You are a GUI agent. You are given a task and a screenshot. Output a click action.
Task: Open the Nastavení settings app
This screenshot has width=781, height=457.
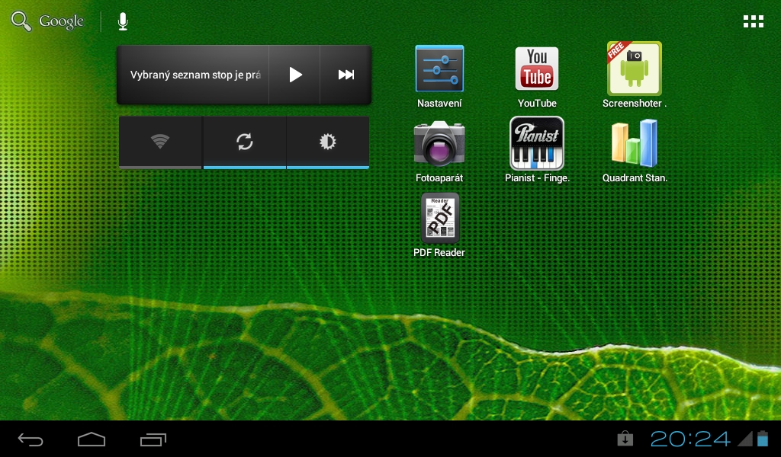(439, 70)
